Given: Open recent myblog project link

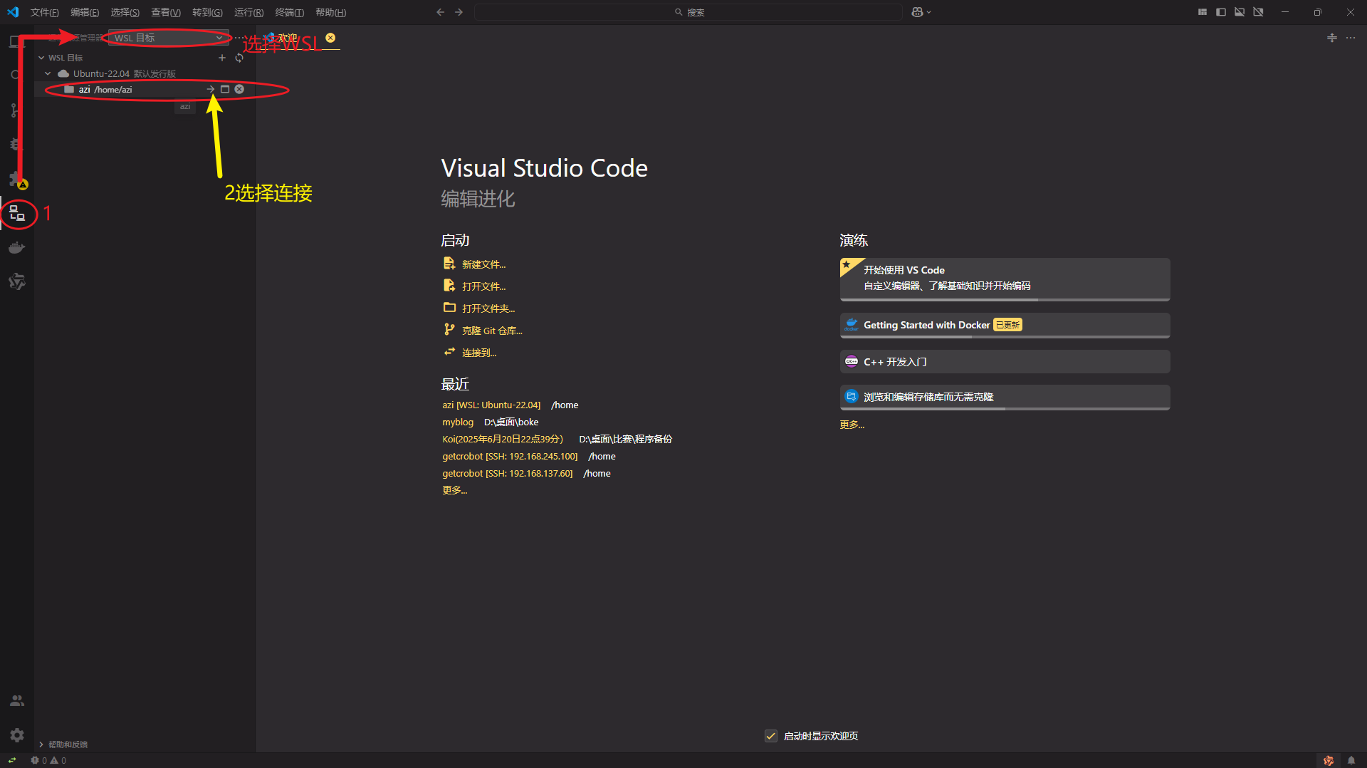Looking at the screenshot, I should pos(457,422).
